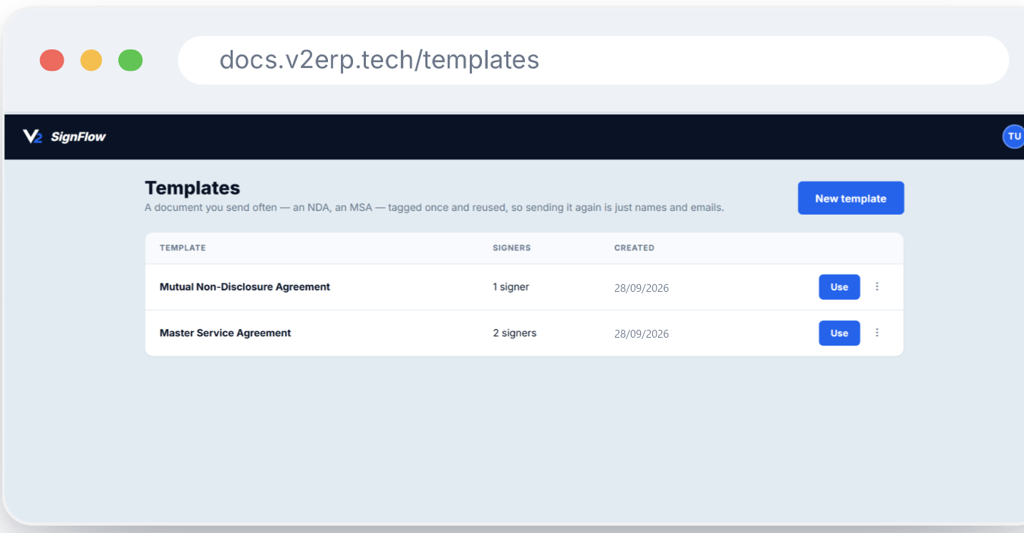Click the green maximize window dot
The height and width of the screenshot is (533, 1024).
coord(130,60)
